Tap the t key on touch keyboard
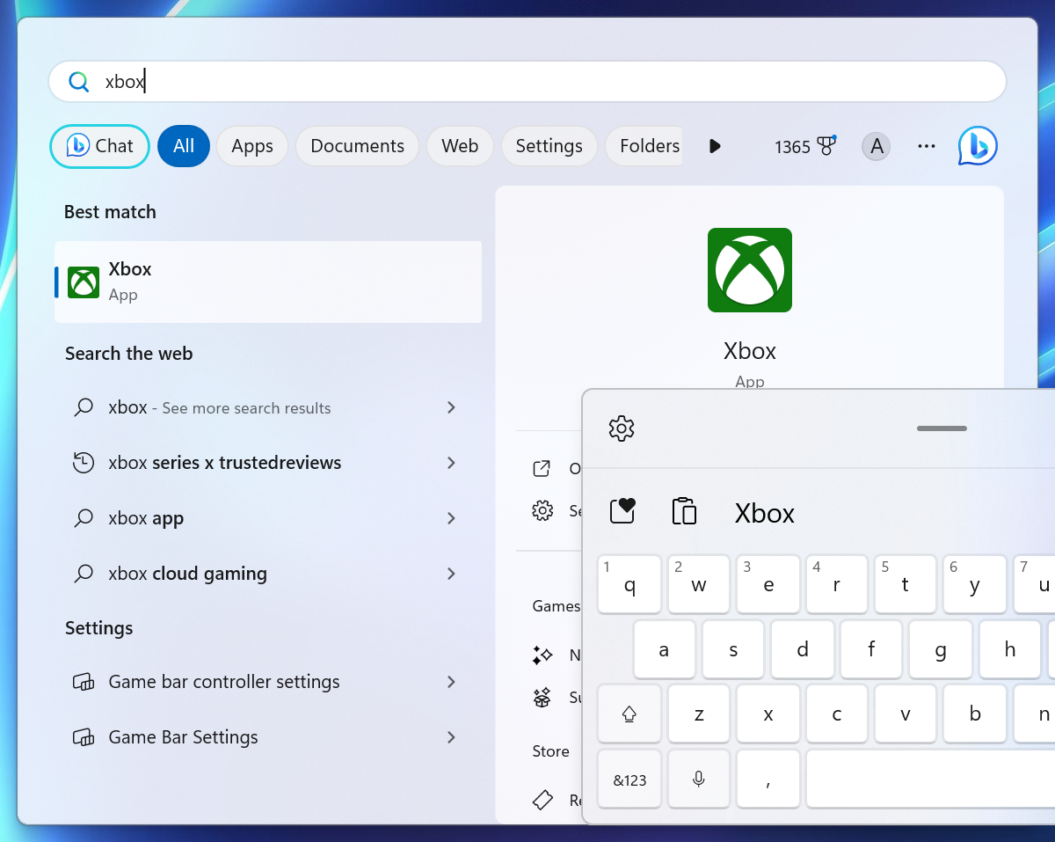1055x842 pixels. 906,584
